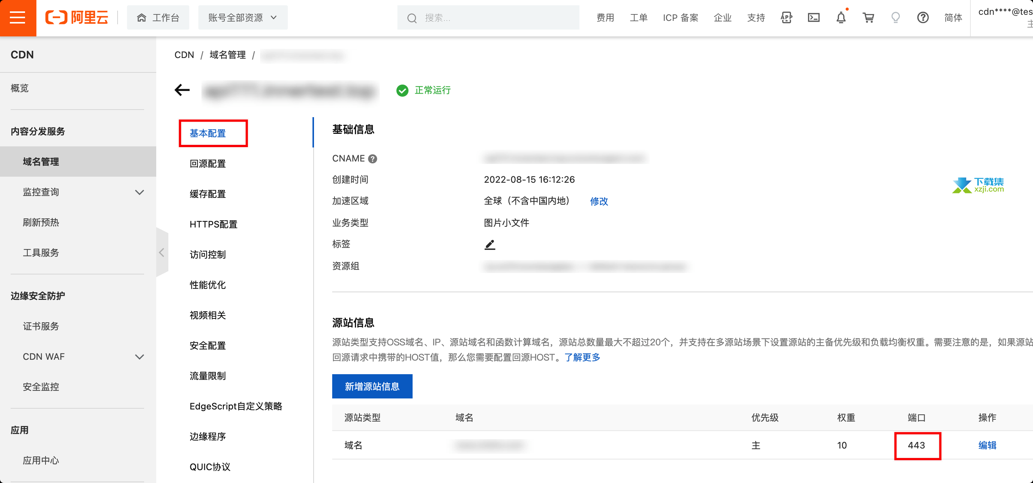Expand the 监控查询 sidebar section
Viewport: 1033px width, 483px height.
pos(139,192)
